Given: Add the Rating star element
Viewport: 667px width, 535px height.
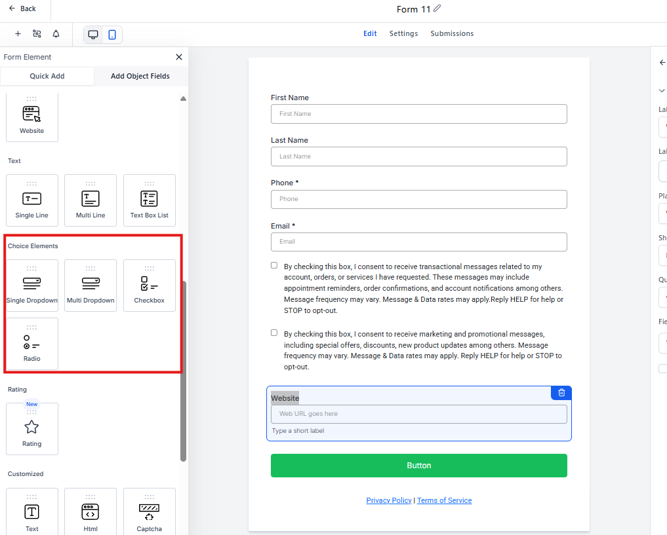Looking at the screenshot, I should 31,429.
